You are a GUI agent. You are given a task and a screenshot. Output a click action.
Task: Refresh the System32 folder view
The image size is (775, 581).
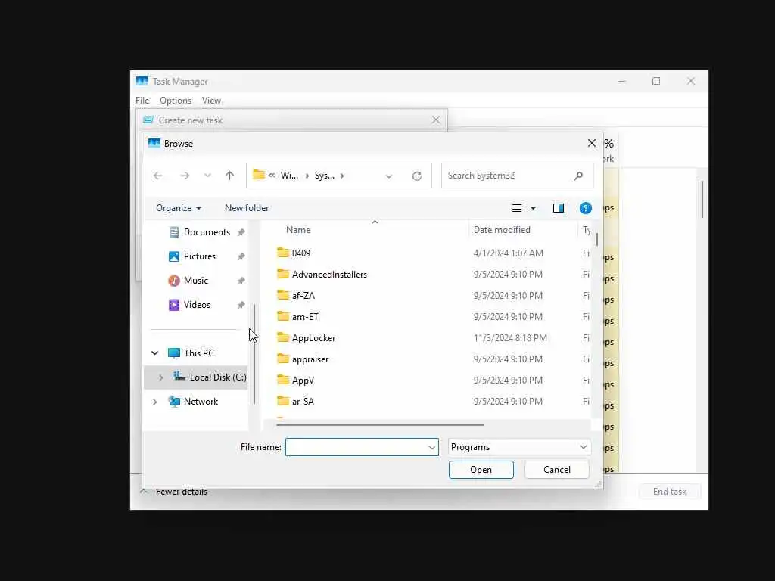coord(417,176)
